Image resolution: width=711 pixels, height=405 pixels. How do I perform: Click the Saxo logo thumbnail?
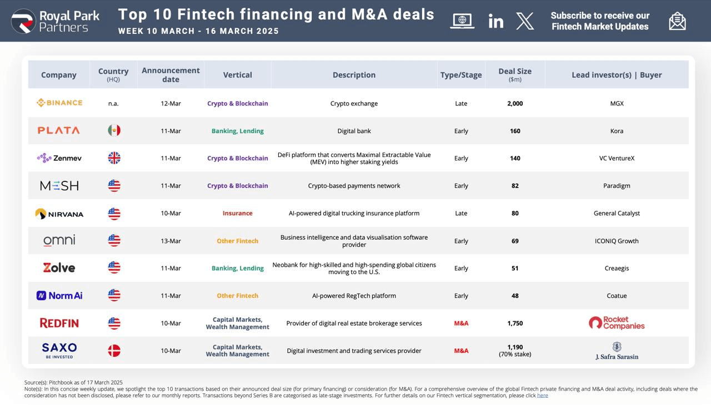59,351
